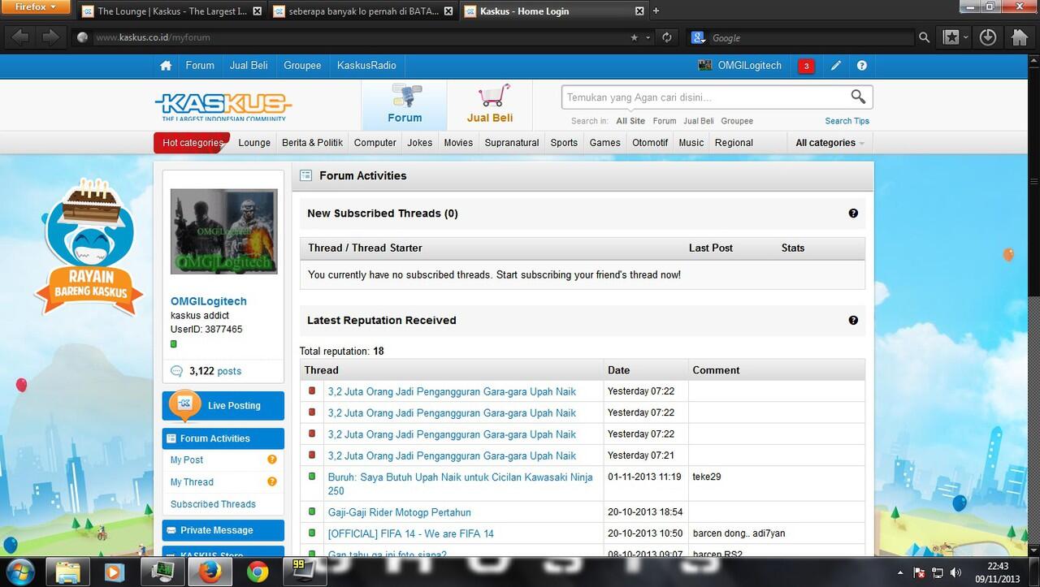Open help icon for New Subscribed Threads

pos(853,214)
